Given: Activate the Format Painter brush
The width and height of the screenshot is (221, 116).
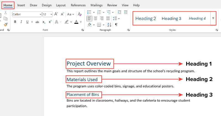Looking at the screenshot, I should [x=6, y=25].
